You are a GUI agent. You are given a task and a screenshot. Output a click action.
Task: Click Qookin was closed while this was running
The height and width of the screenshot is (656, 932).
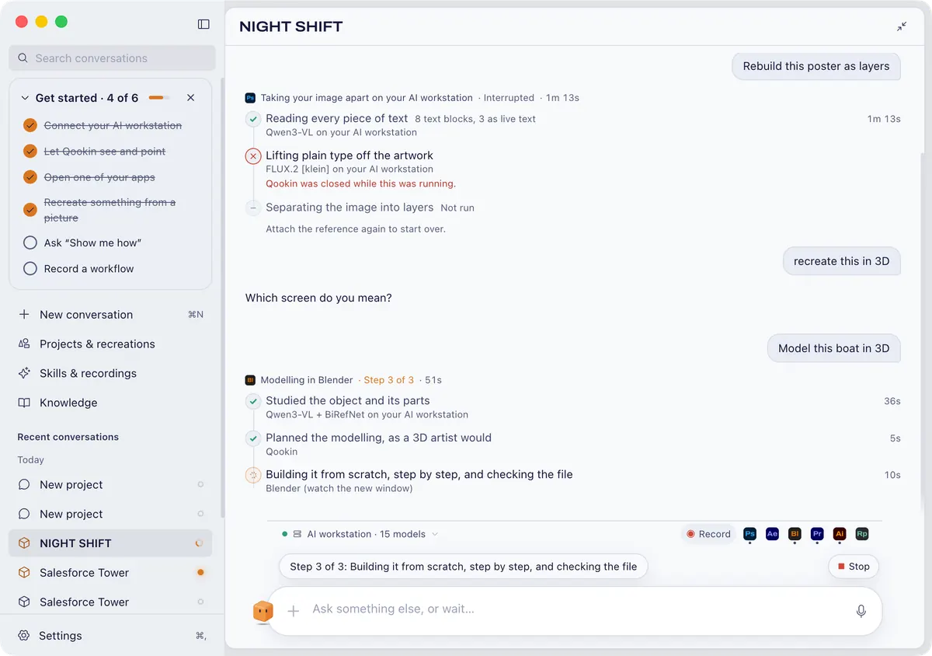(361, 184)
